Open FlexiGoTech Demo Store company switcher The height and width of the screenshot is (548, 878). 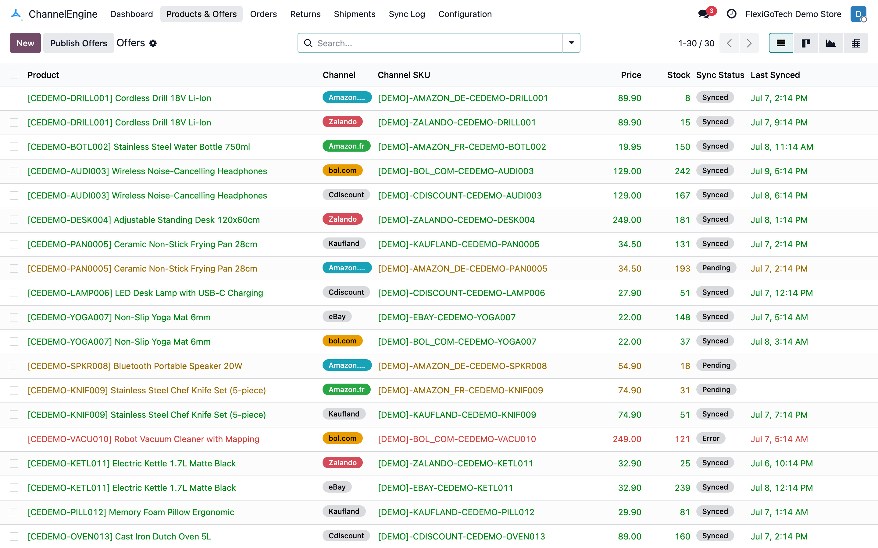(793, 14)
